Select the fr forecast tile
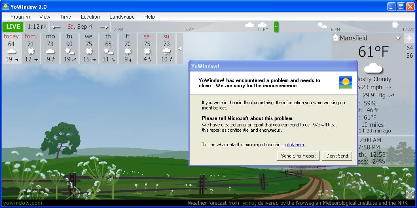 click(128, 48)
